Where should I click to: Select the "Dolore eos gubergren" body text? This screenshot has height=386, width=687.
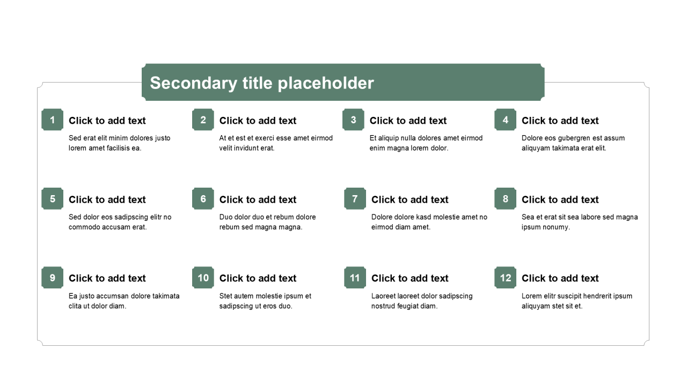coord(573,143)
